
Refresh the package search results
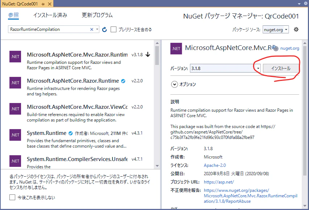(x=104, y=29)
